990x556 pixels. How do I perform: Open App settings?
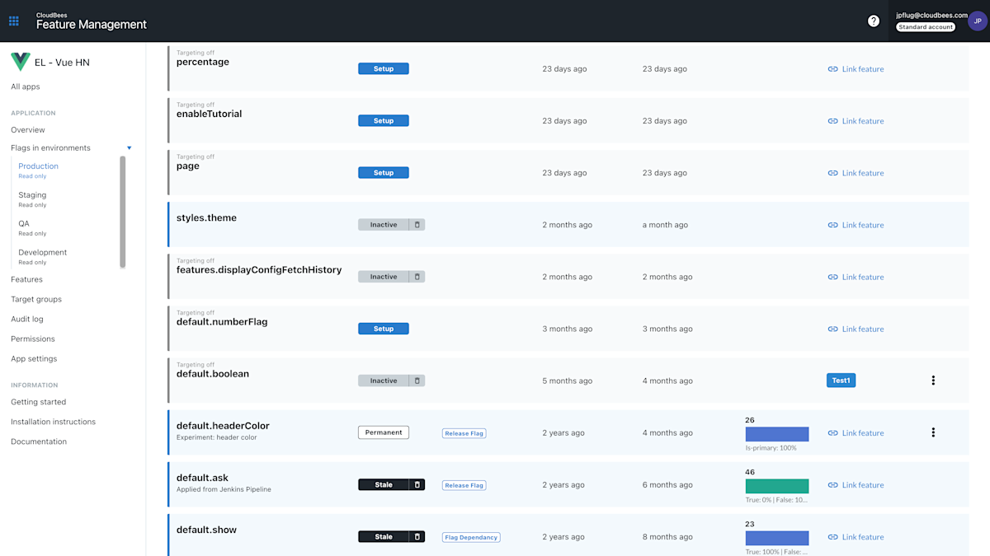(35, 358)
